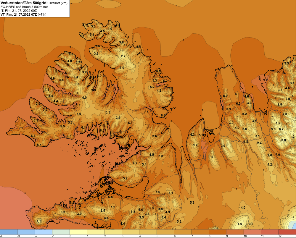The image size is (296, 238).
Task: Select the '2.4' temperature value
Action: point(259,143)
